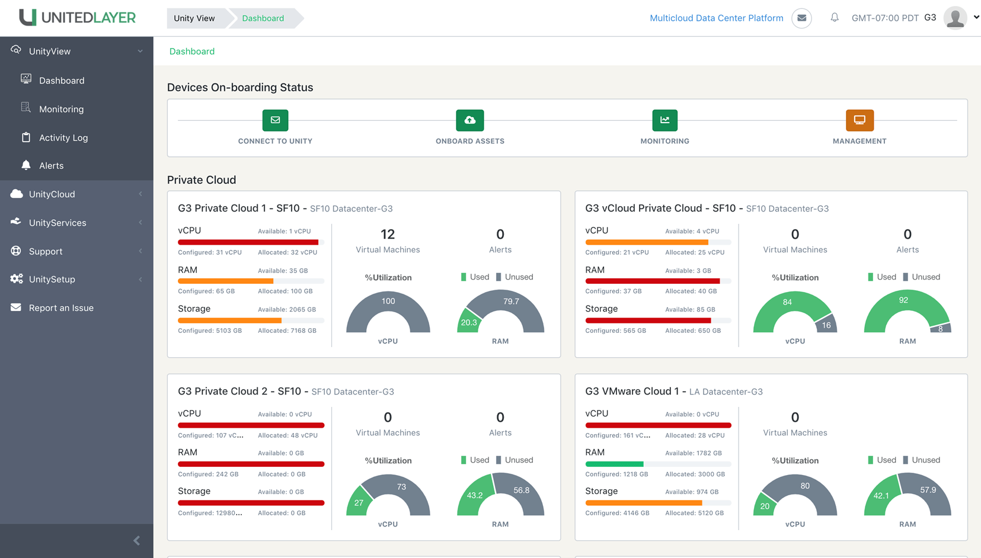Screen dimensions: 981x558
Task: Click the Connect to Unity step icon
Action: tap(275, 120)
